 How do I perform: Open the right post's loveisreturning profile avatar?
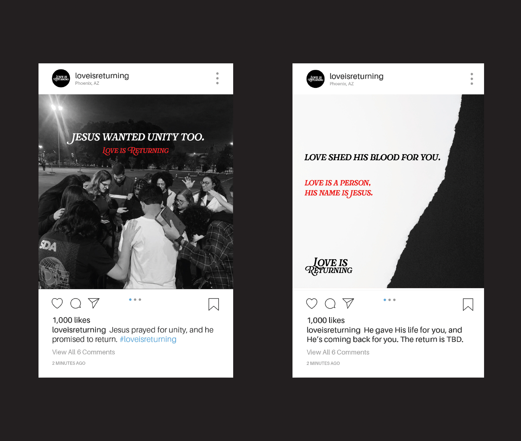pos(315,79)
